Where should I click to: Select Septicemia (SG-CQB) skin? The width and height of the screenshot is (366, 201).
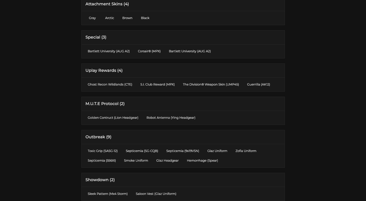pos(142,151)
